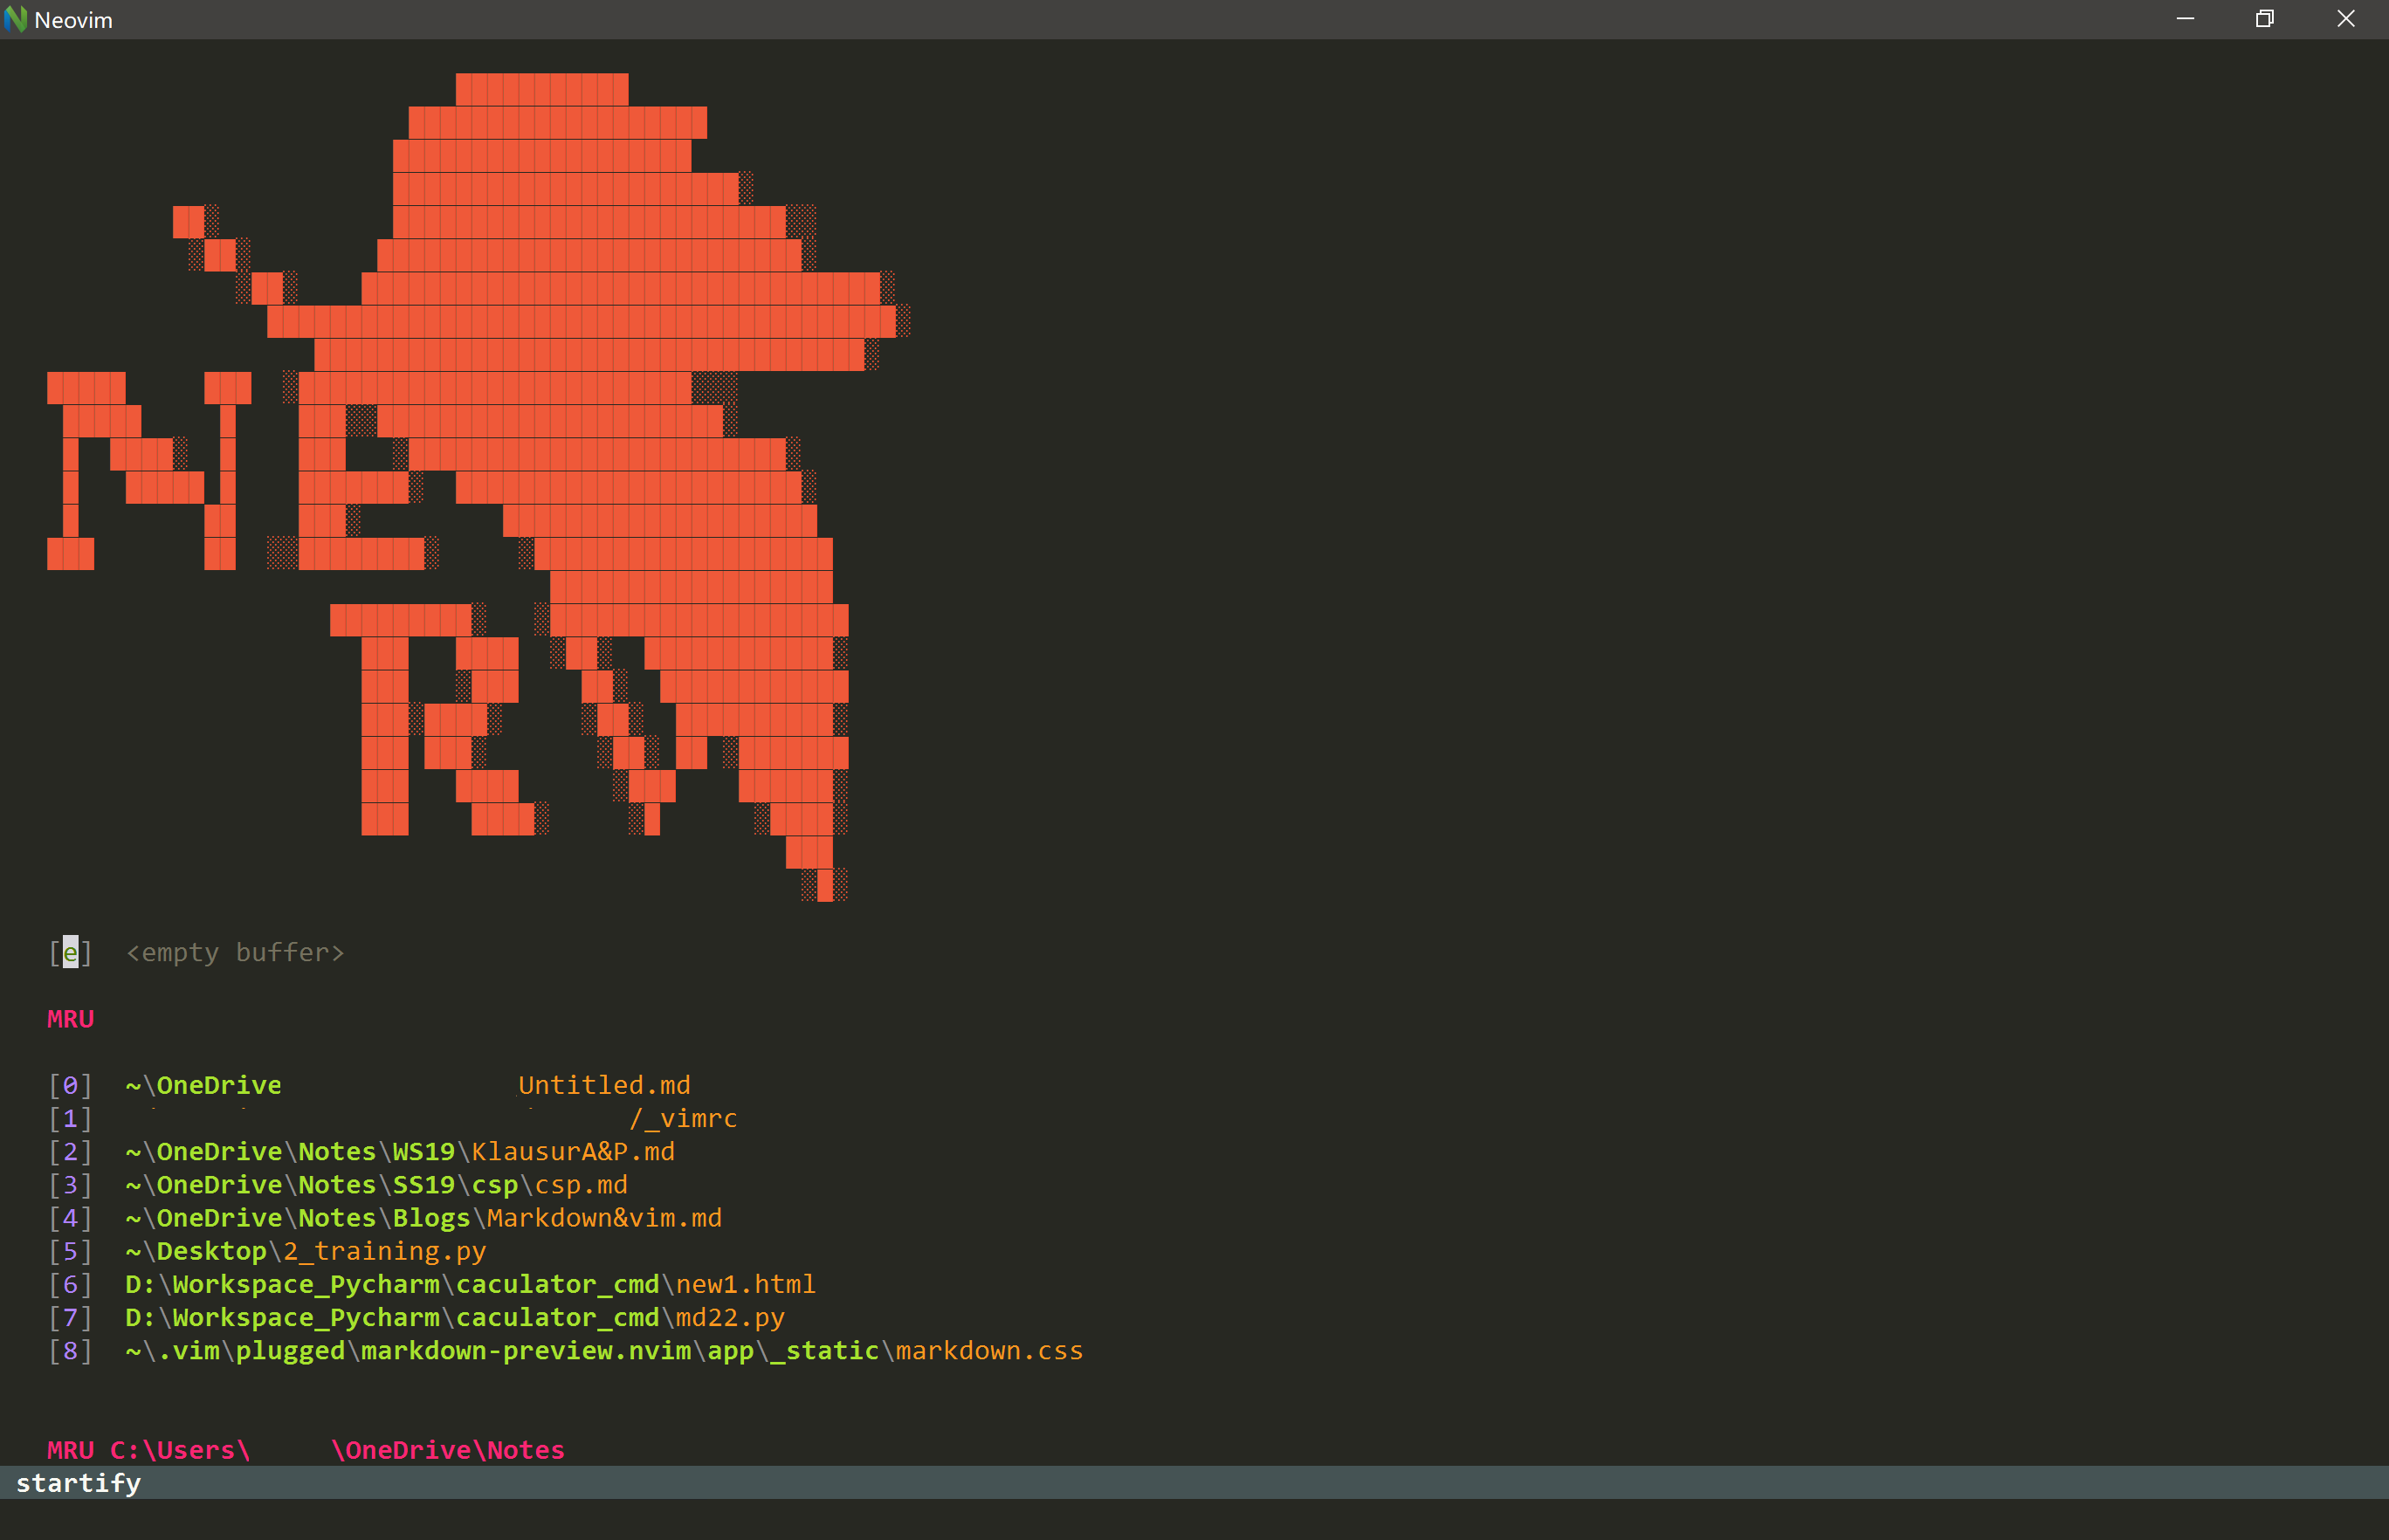Viewport: 2389px width, 1540px height.
Task: Open csp.md in the SS19 folder
Action: (x=581, y=1185)
